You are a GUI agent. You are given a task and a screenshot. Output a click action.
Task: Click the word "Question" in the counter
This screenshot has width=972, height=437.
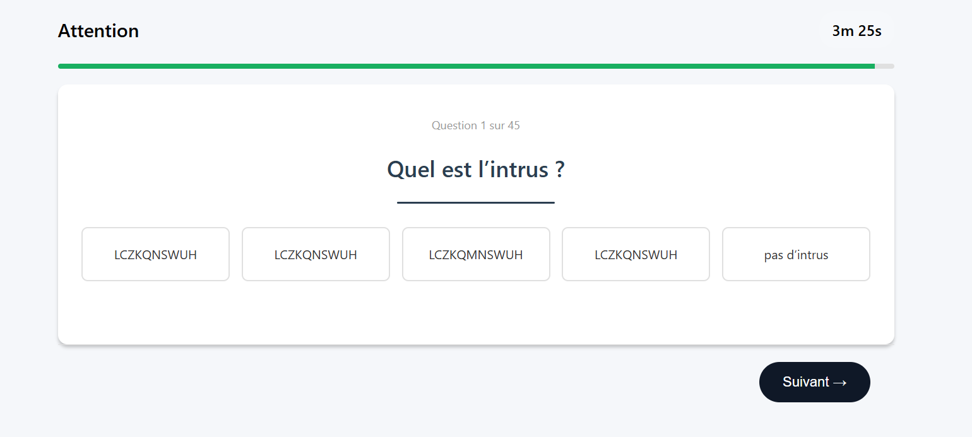(454, 125)
